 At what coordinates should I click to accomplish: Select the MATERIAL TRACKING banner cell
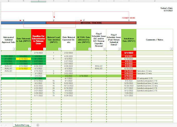click(91, 23)
